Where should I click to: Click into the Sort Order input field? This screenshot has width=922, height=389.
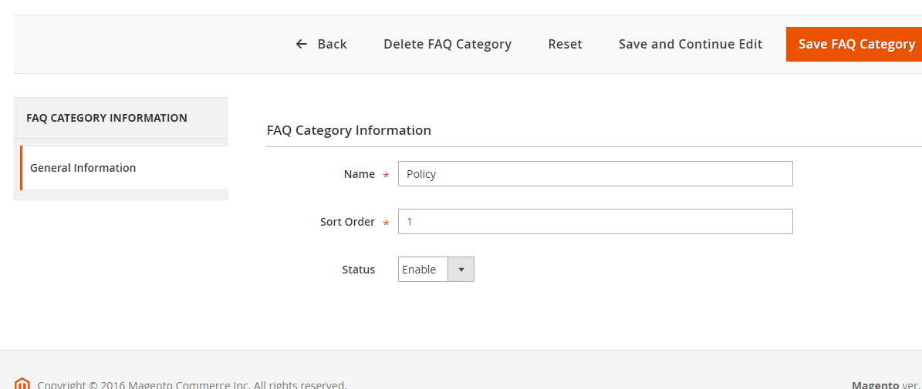(595, 222)
